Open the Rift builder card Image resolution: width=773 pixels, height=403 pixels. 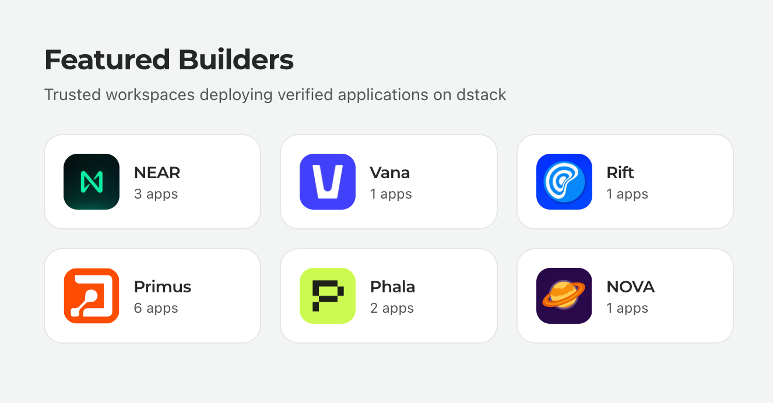pyautogui.click(x=624, y=182)
